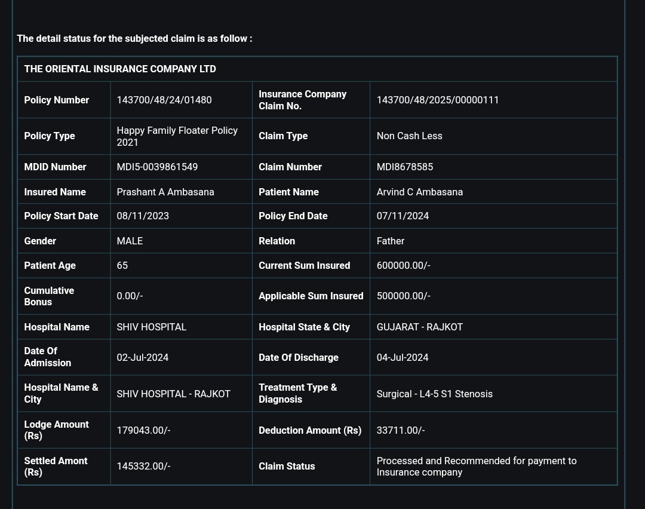
Task: Click the applicable sum insured 500000.00/-
Action: click(404, 296)
